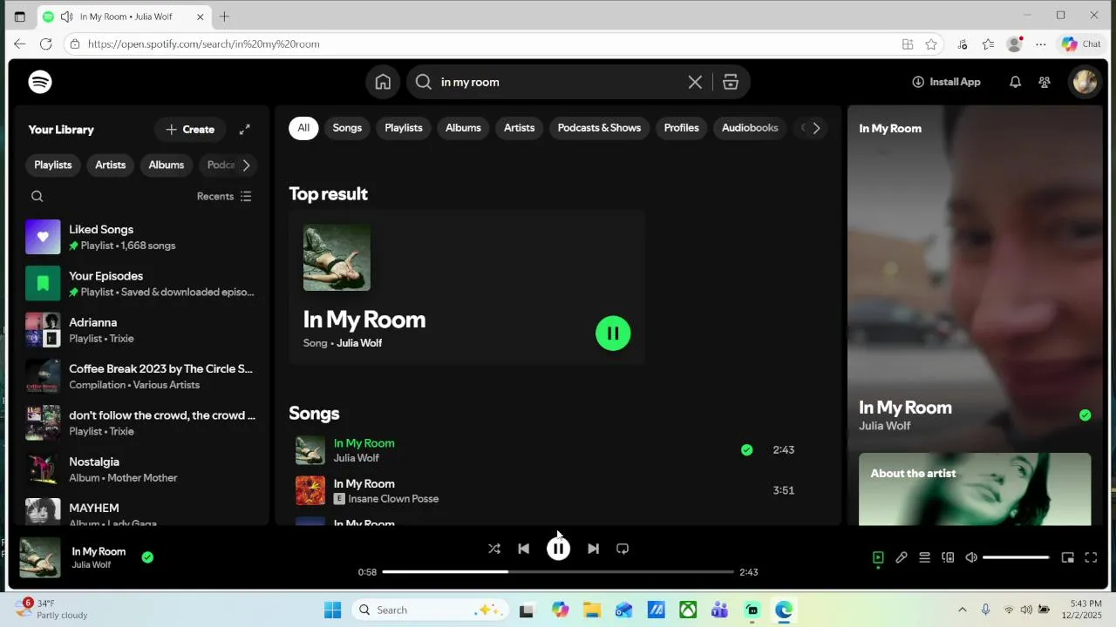The height and width of the screenshot is (627, 1116).
Task: Open Nostalgia album by Mother Mother
Action: click(140, 469)
